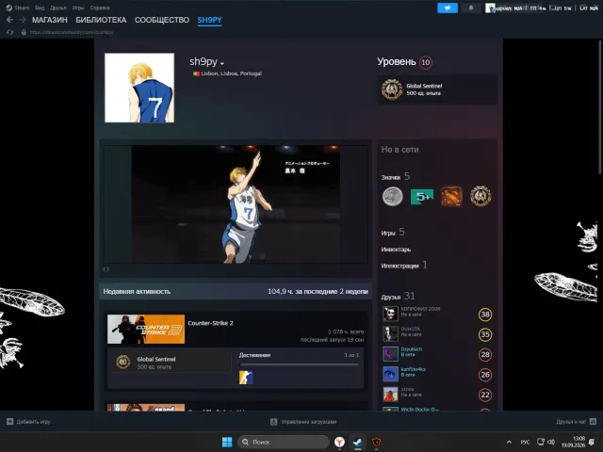The image size is (603, 452).
Task: Click Counter-Strike 2 banner image
Action: 146,329
